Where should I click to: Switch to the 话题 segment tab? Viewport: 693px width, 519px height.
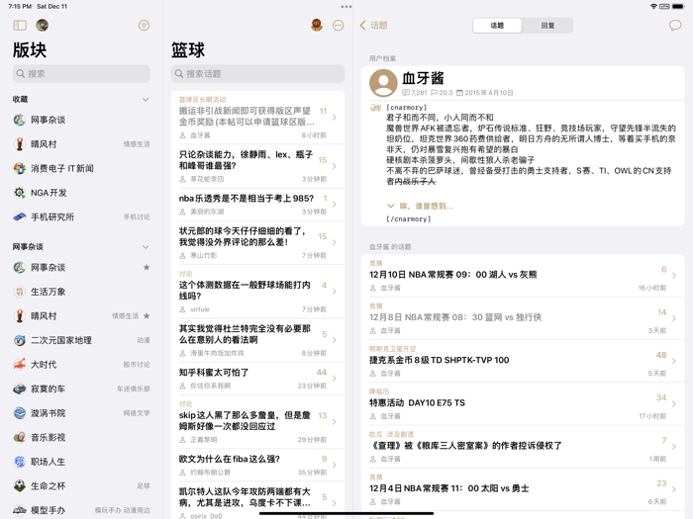tap(497, 25)
